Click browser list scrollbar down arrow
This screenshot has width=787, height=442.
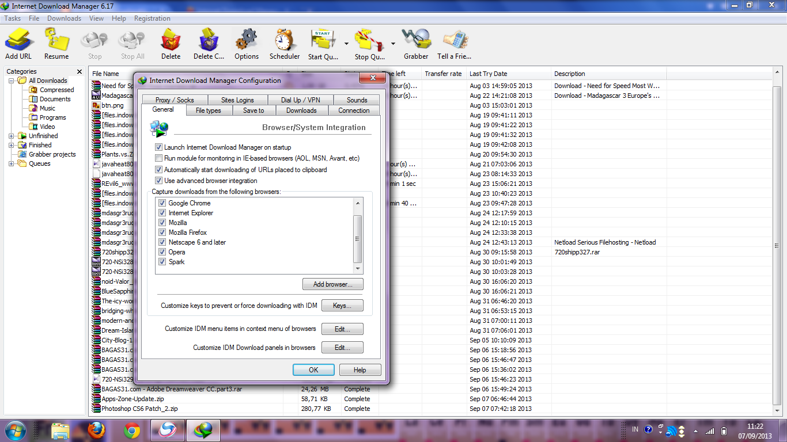coord(358,268)
